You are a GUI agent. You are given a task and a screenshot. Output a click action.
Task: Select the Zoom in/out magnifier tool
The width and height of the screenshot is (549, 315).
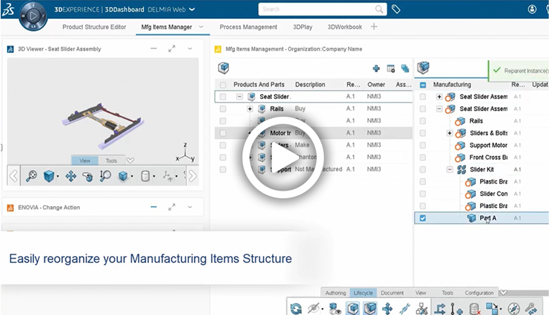pos(105,176)
